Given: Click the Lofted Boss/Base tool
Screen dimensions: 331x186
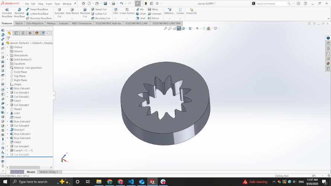Looking at the screenshot, I should point(39,14).
